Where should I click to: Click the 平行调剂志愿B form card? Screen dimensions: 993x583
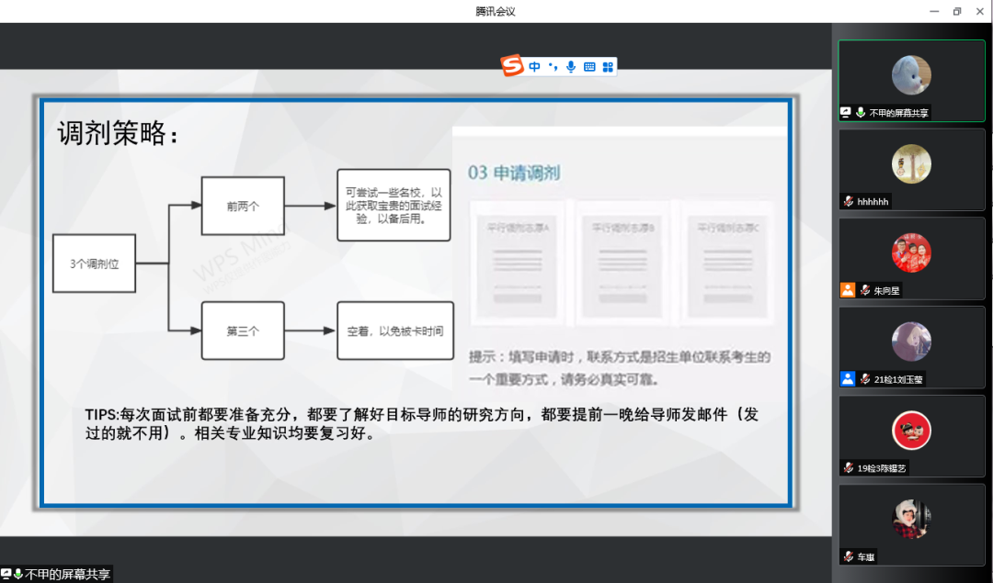click(x=622, y=263)
